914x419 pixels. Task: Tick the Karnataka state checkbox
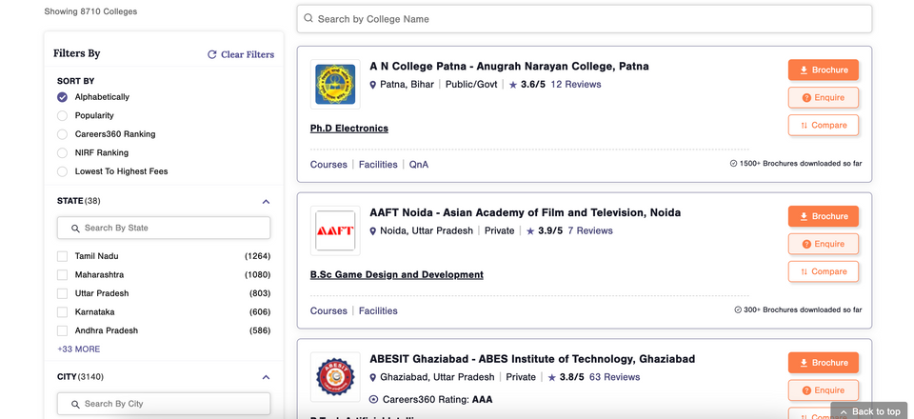[63, 312]
